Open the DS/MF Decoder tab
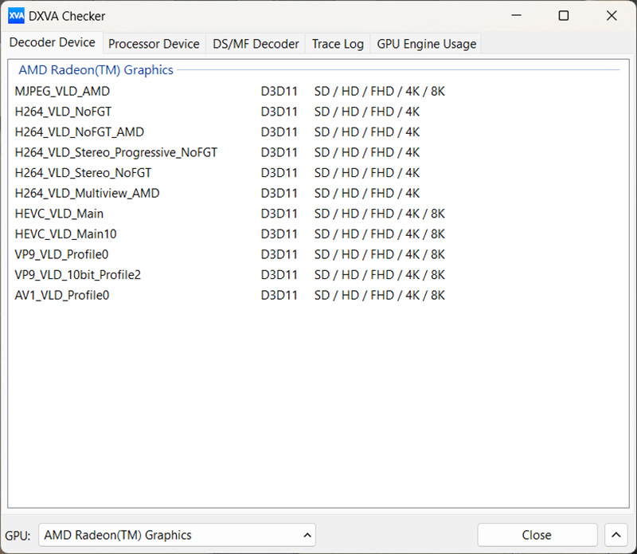Screen dimensions: 637x554 point(256,44)
